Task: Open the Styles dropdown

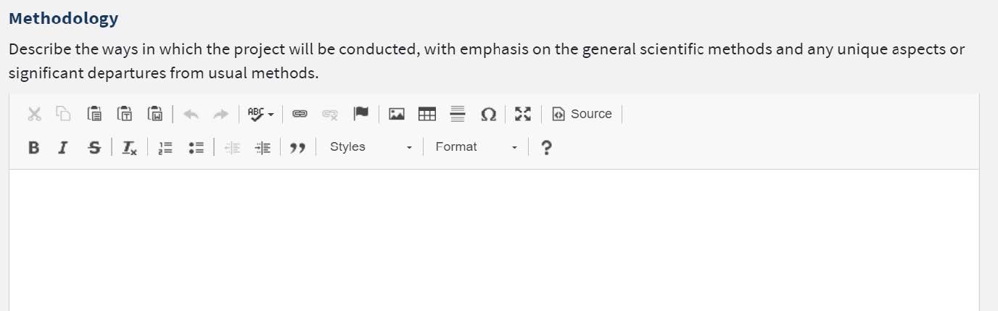Action: 370,147
